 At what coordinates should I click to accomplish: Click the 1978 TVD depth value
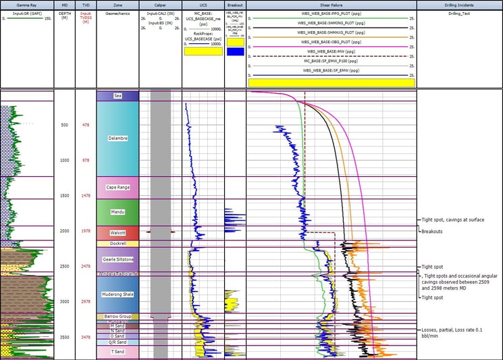click(86, 231)
